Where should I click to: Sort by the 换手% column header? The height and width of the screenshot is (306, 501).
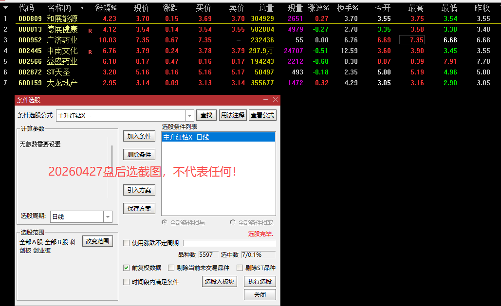(x=347, y=8)
